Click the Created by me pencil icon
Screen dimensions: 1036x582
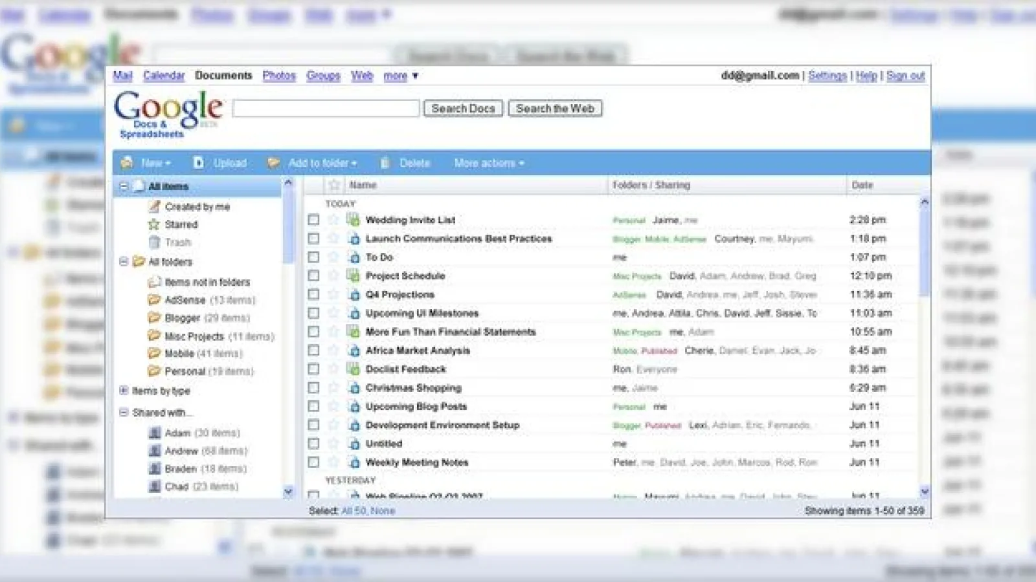click(x=154, y=206)
